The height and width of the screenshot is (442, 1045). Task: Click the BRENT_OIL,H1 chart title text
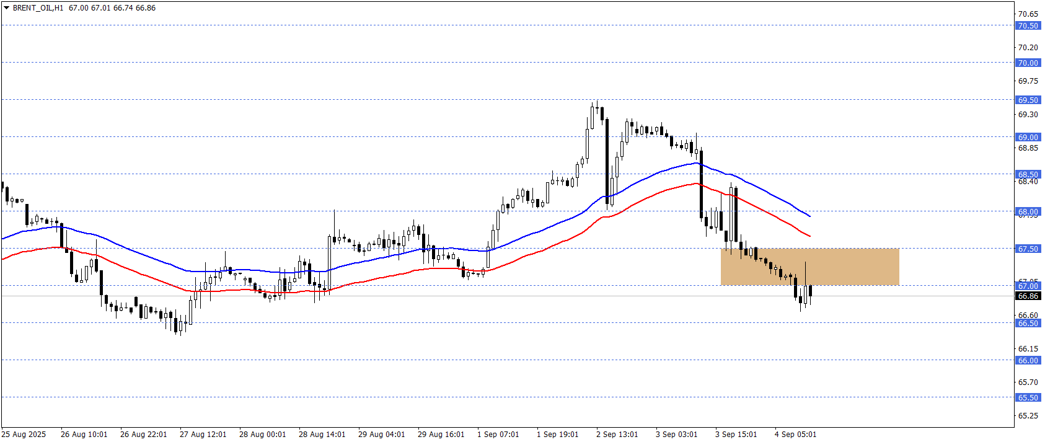38,8
